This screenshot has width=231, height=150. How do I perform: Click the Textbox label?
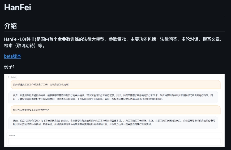[x=12, y=135]
